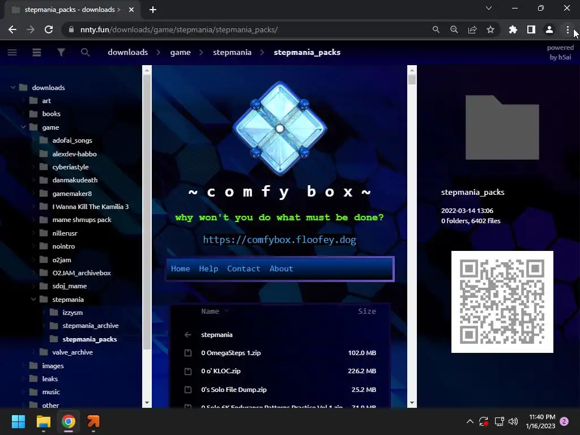Open Chrome three-dot menu
580x435 pixels.
pyautogui.click(x=568, y=29)
